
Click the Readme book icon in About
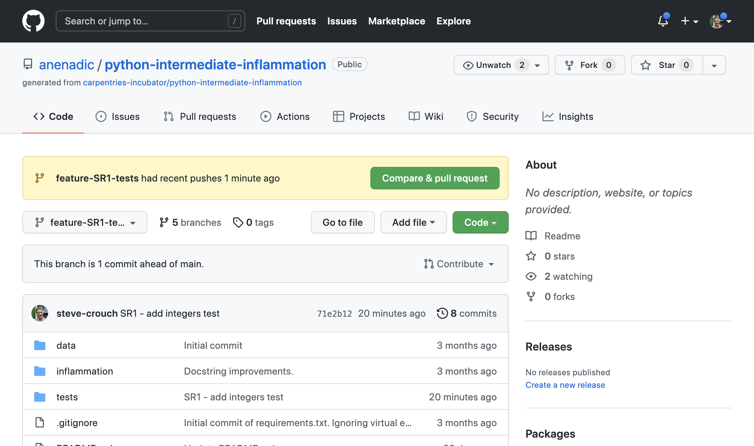click(531, 236)
